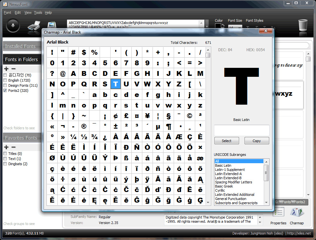The height and width of the screenshot is (240, 316).
Task: Click the printer icon in toolbar
Action: click(34, 27)
